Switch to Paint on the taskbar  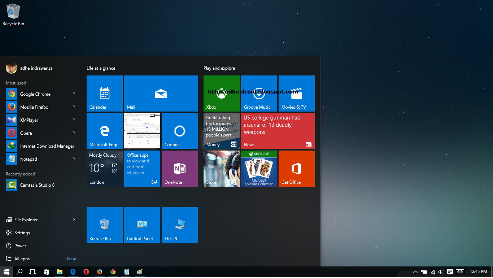coord(140,272)
